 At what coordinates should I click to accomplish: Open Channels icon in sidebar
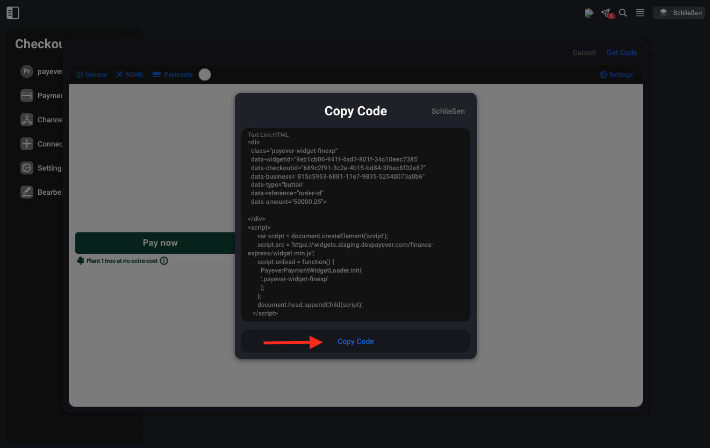[x=27, y=120]
